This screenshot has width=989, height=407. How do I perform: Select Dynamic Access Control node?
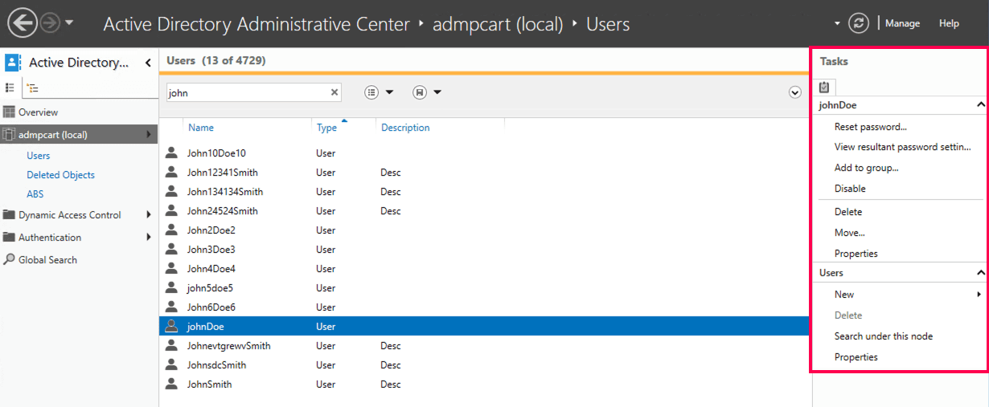(69, 215)
